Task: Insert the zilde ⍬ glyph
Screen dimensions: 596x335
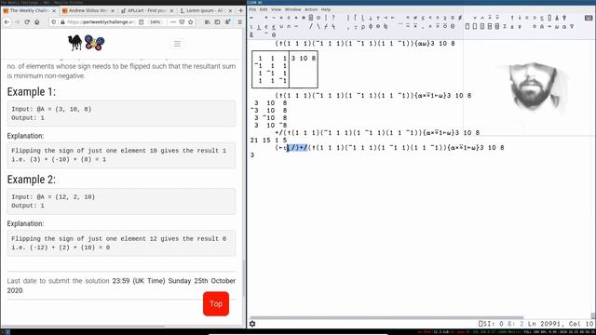Action: [x=274, y=35]
